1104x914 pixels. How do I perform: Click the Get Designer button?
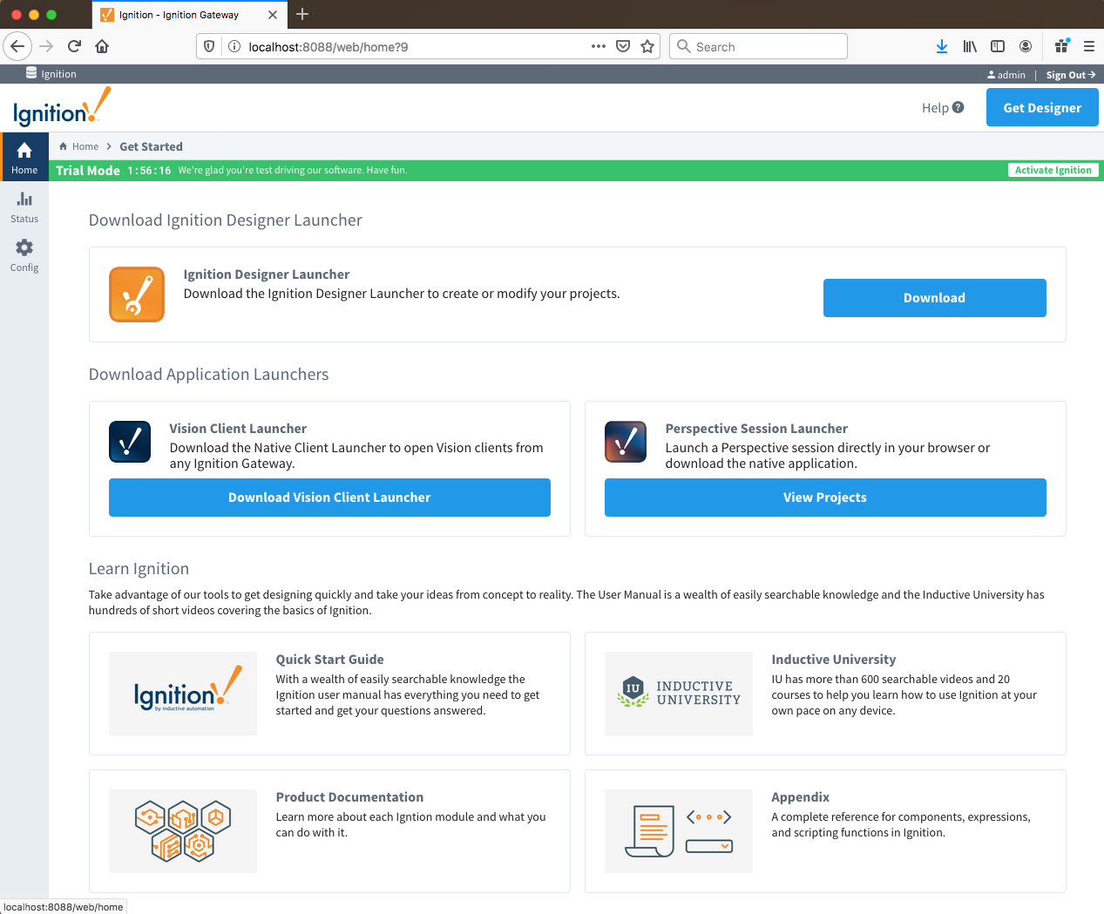point(1042,108)
